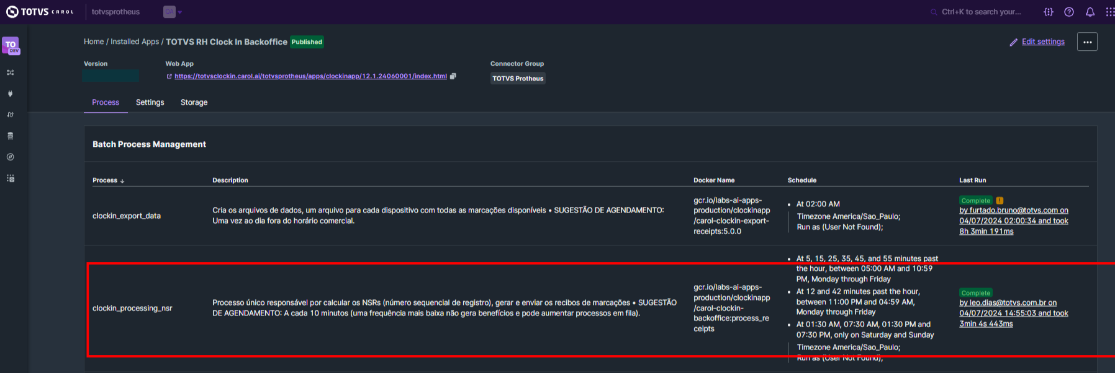Switch to the Settings tab
This screenshot has height=373, width=1115.
[x=150, y=102]
